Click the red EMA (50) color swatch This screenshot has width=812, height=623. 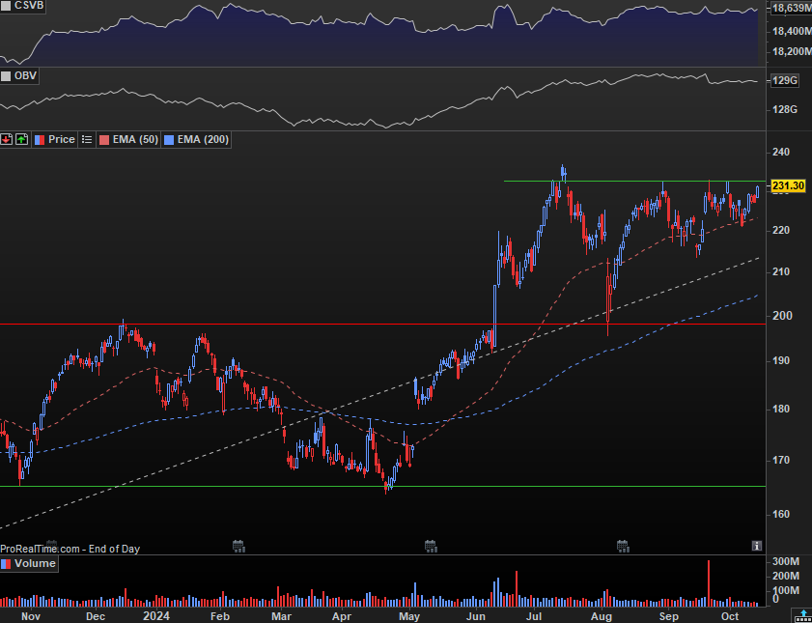click(103, 140)
